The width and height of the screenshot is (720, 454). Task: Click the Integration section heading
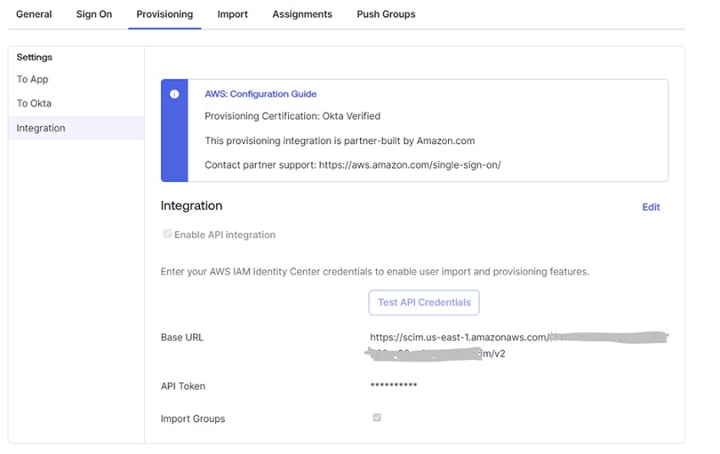[x=191, y=206]
